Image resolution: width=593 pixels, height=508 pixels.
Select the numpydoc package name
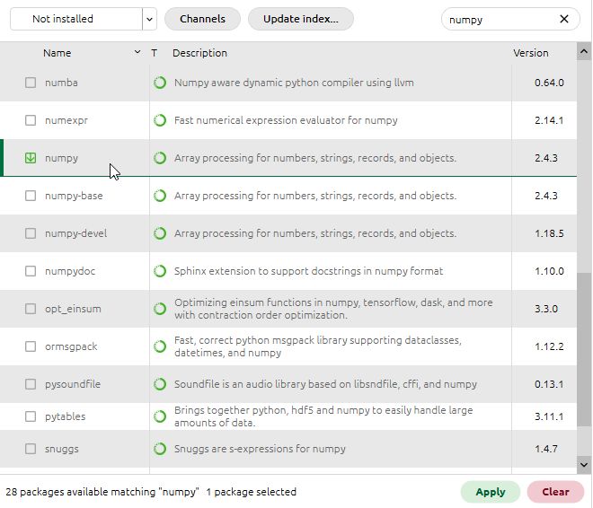(70, 272)
